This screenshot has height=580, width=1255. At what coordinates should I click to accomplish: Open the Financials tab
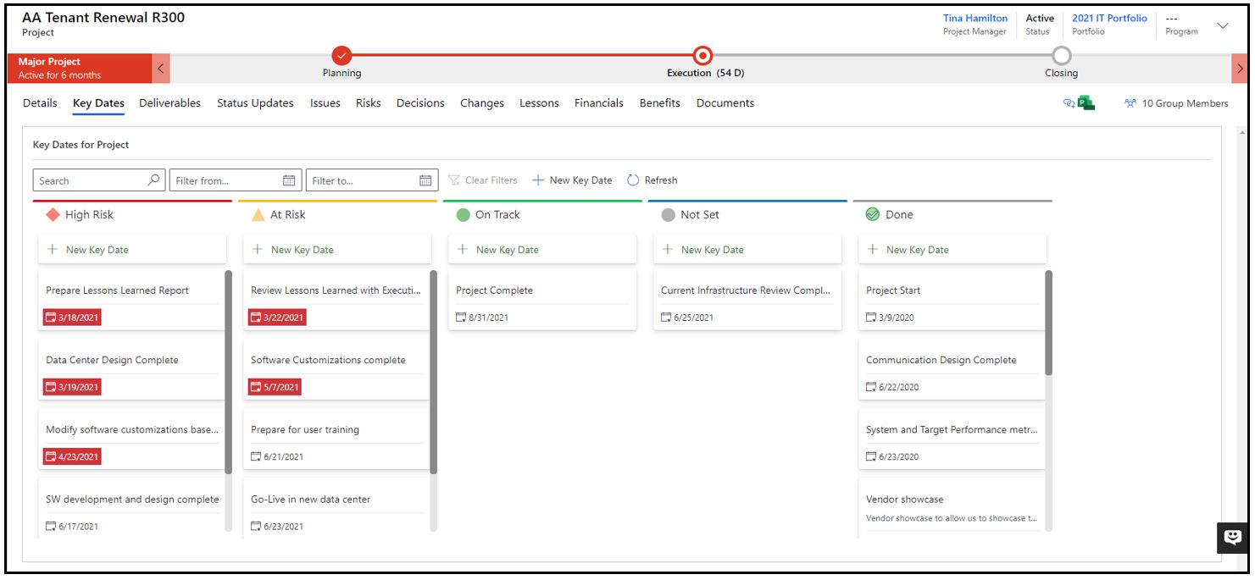pyautogui.click(x=599, y=102)
